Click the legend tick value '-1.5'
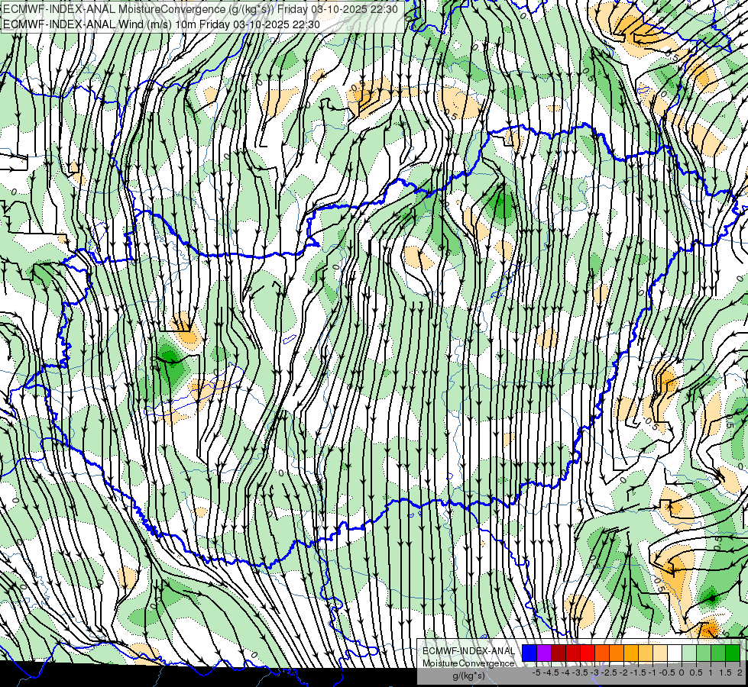748x687 pixels. coord(638,672)
